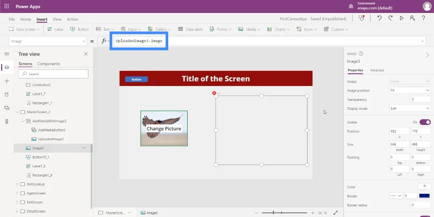The width and height of the screenshot is (434, 217).
Task: Expand the ItemLookup screen node
Action: 17,184
